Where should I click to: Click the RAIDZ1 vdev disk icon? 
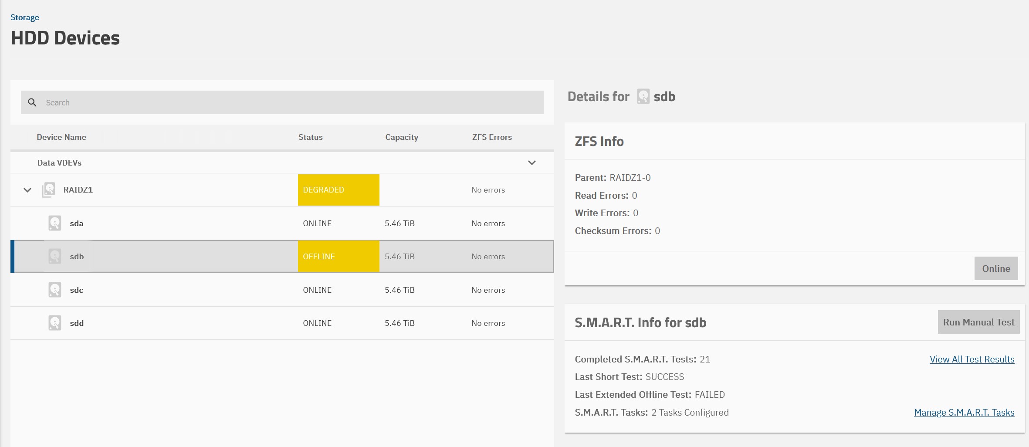[x=48, y=190]
